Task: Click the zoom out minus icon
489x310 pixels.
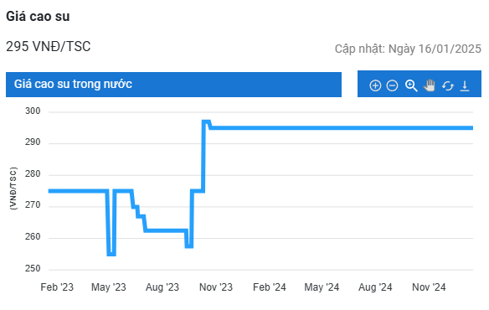Action: (392, 85)
